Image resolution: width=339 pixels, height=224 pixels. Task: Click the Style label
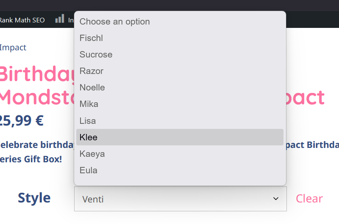pos(34,198)
